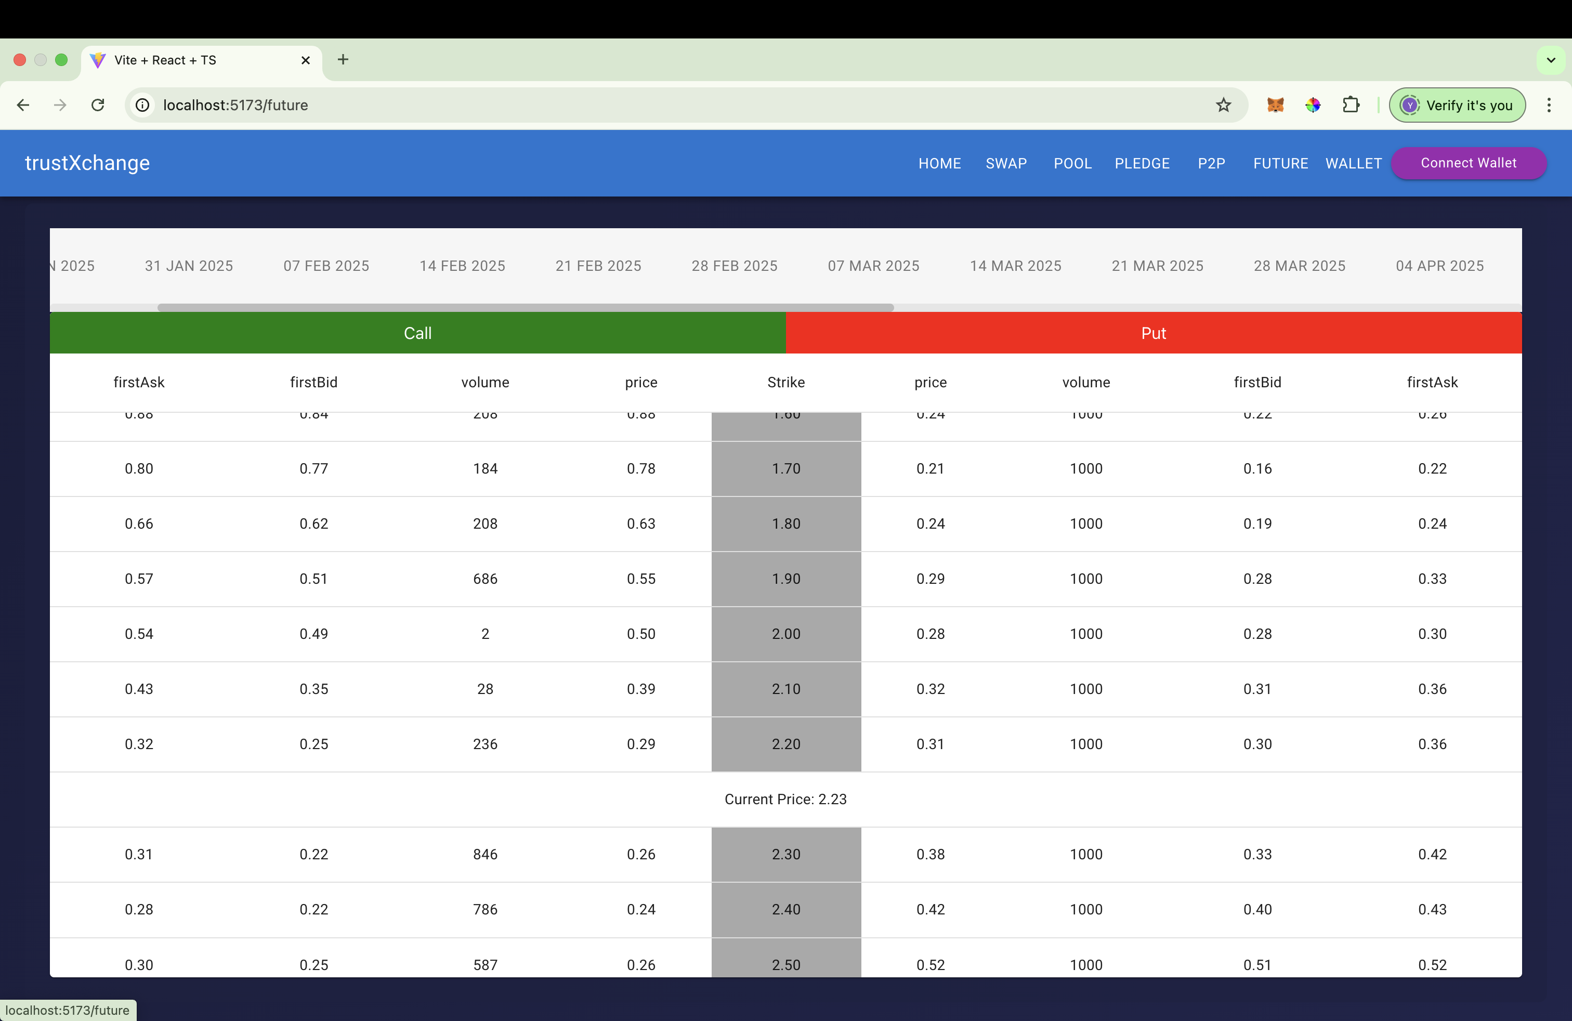The height and width of the screenshot is (1021, 1572).
Task: Open the Extensions puzzle icon
Action: (1351, 105)
